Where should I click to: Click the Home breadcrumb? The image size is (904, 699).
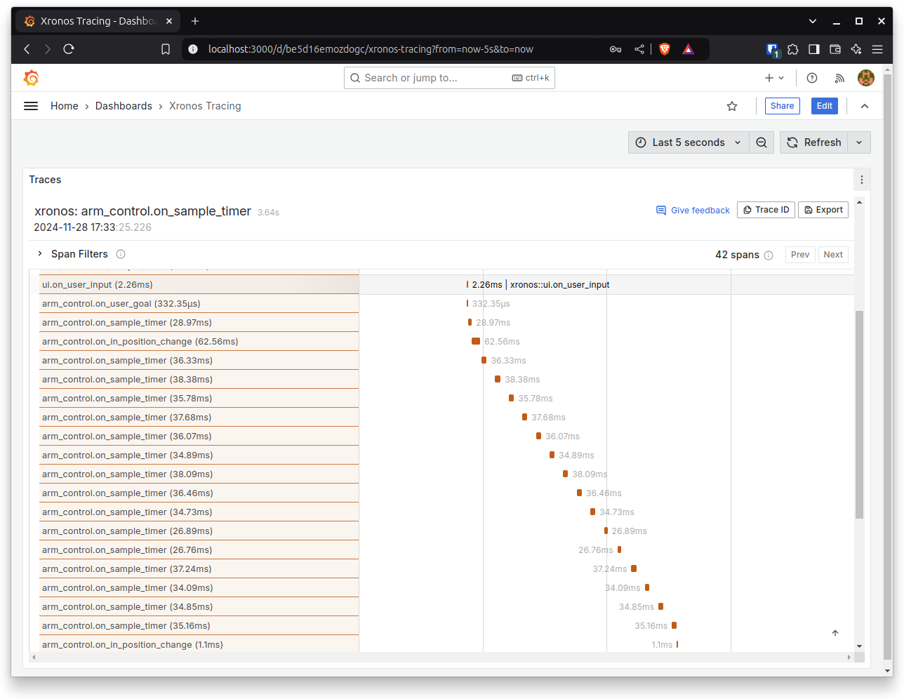tap(65, 106)
